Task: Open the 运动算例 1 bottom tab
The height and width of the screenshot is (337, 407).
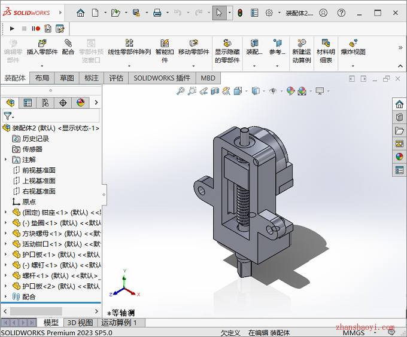Action: coord(119,323)
